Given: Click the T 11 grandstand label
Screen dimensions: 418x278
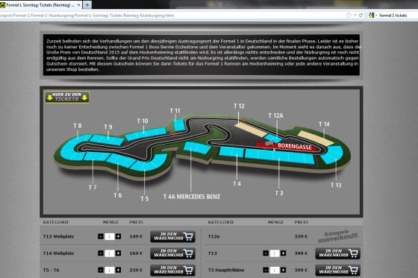Looking at the screenshot, I should pos(175,111).
